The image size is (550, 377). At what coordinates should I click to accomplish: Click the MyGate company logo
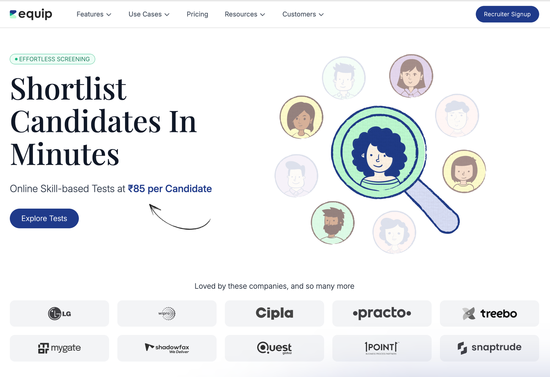coord(59,348)
